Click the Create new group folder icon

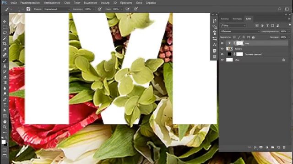point(273,147)
